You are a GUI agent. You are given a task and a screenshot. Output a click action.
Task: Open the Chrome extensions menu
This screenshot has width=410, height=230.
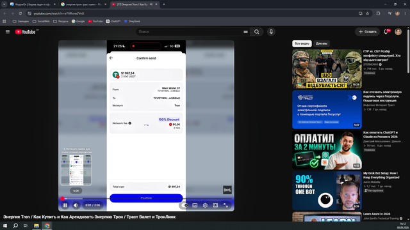tap(378, 13)
